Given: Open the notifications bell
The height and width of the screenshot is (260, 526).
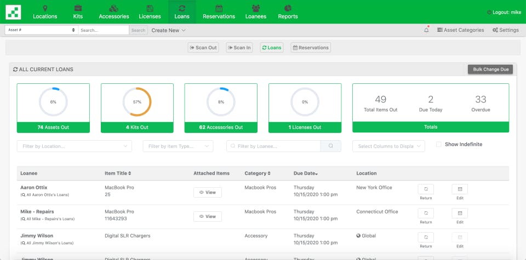Looking at the screenshot, I should [x=426, y=30].
